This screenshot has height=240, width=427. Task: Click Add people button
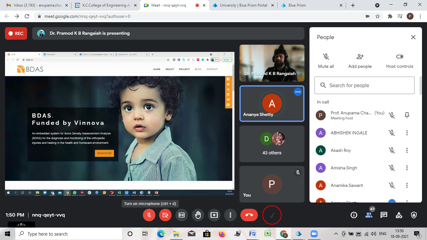[x=360, y=61]
